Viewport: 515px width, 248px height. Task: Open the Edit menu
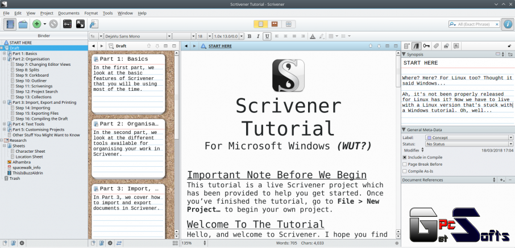[x=18, y=13]
